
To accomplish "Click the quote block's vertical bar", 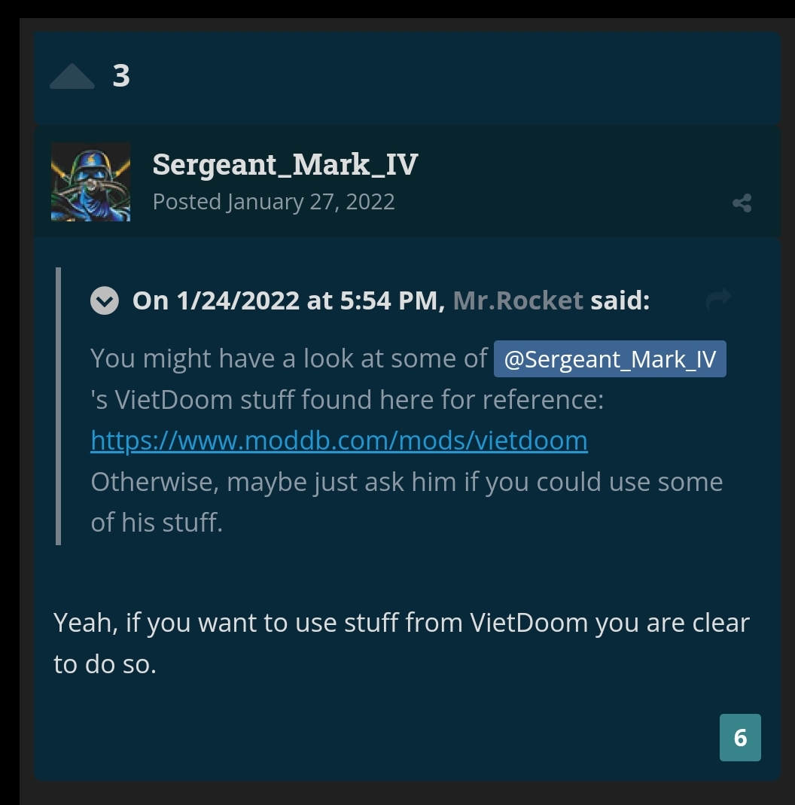I will 58,406.
